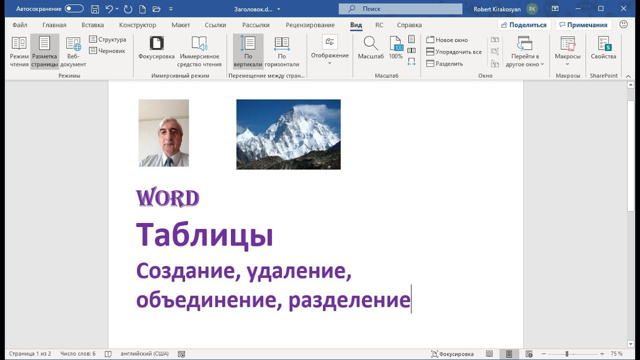Viewport: 640px width, 360px height.
Task: Click Разделить to split window
Action: [x=444, y=63]
